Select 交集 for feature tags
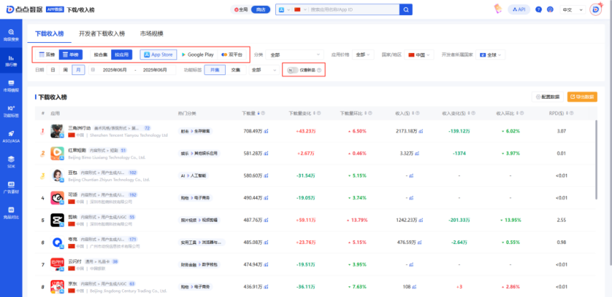 (x=236, y=70)
